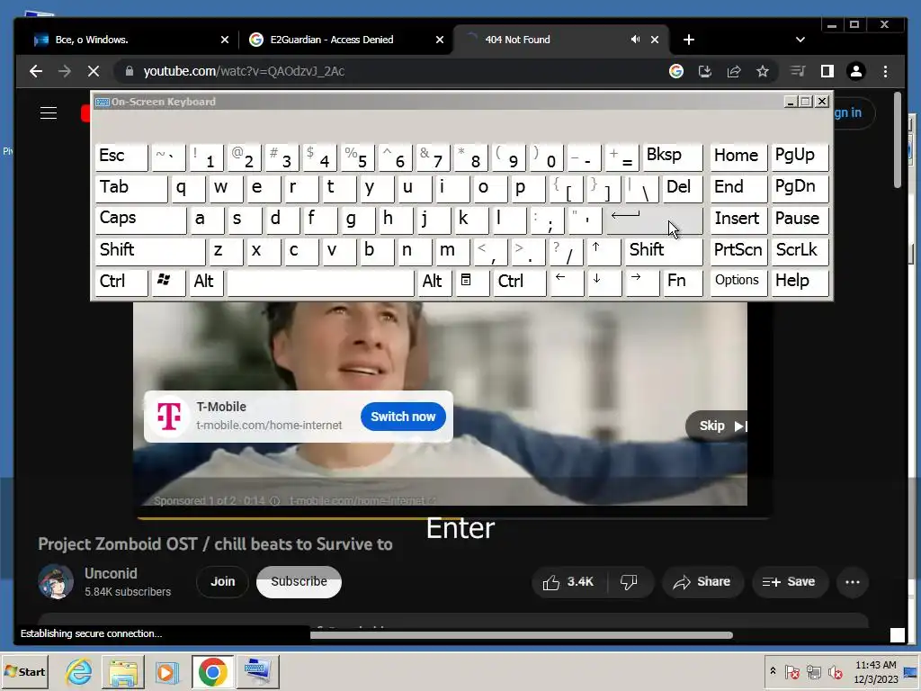Click the PrtScn key

pos(738,251)
